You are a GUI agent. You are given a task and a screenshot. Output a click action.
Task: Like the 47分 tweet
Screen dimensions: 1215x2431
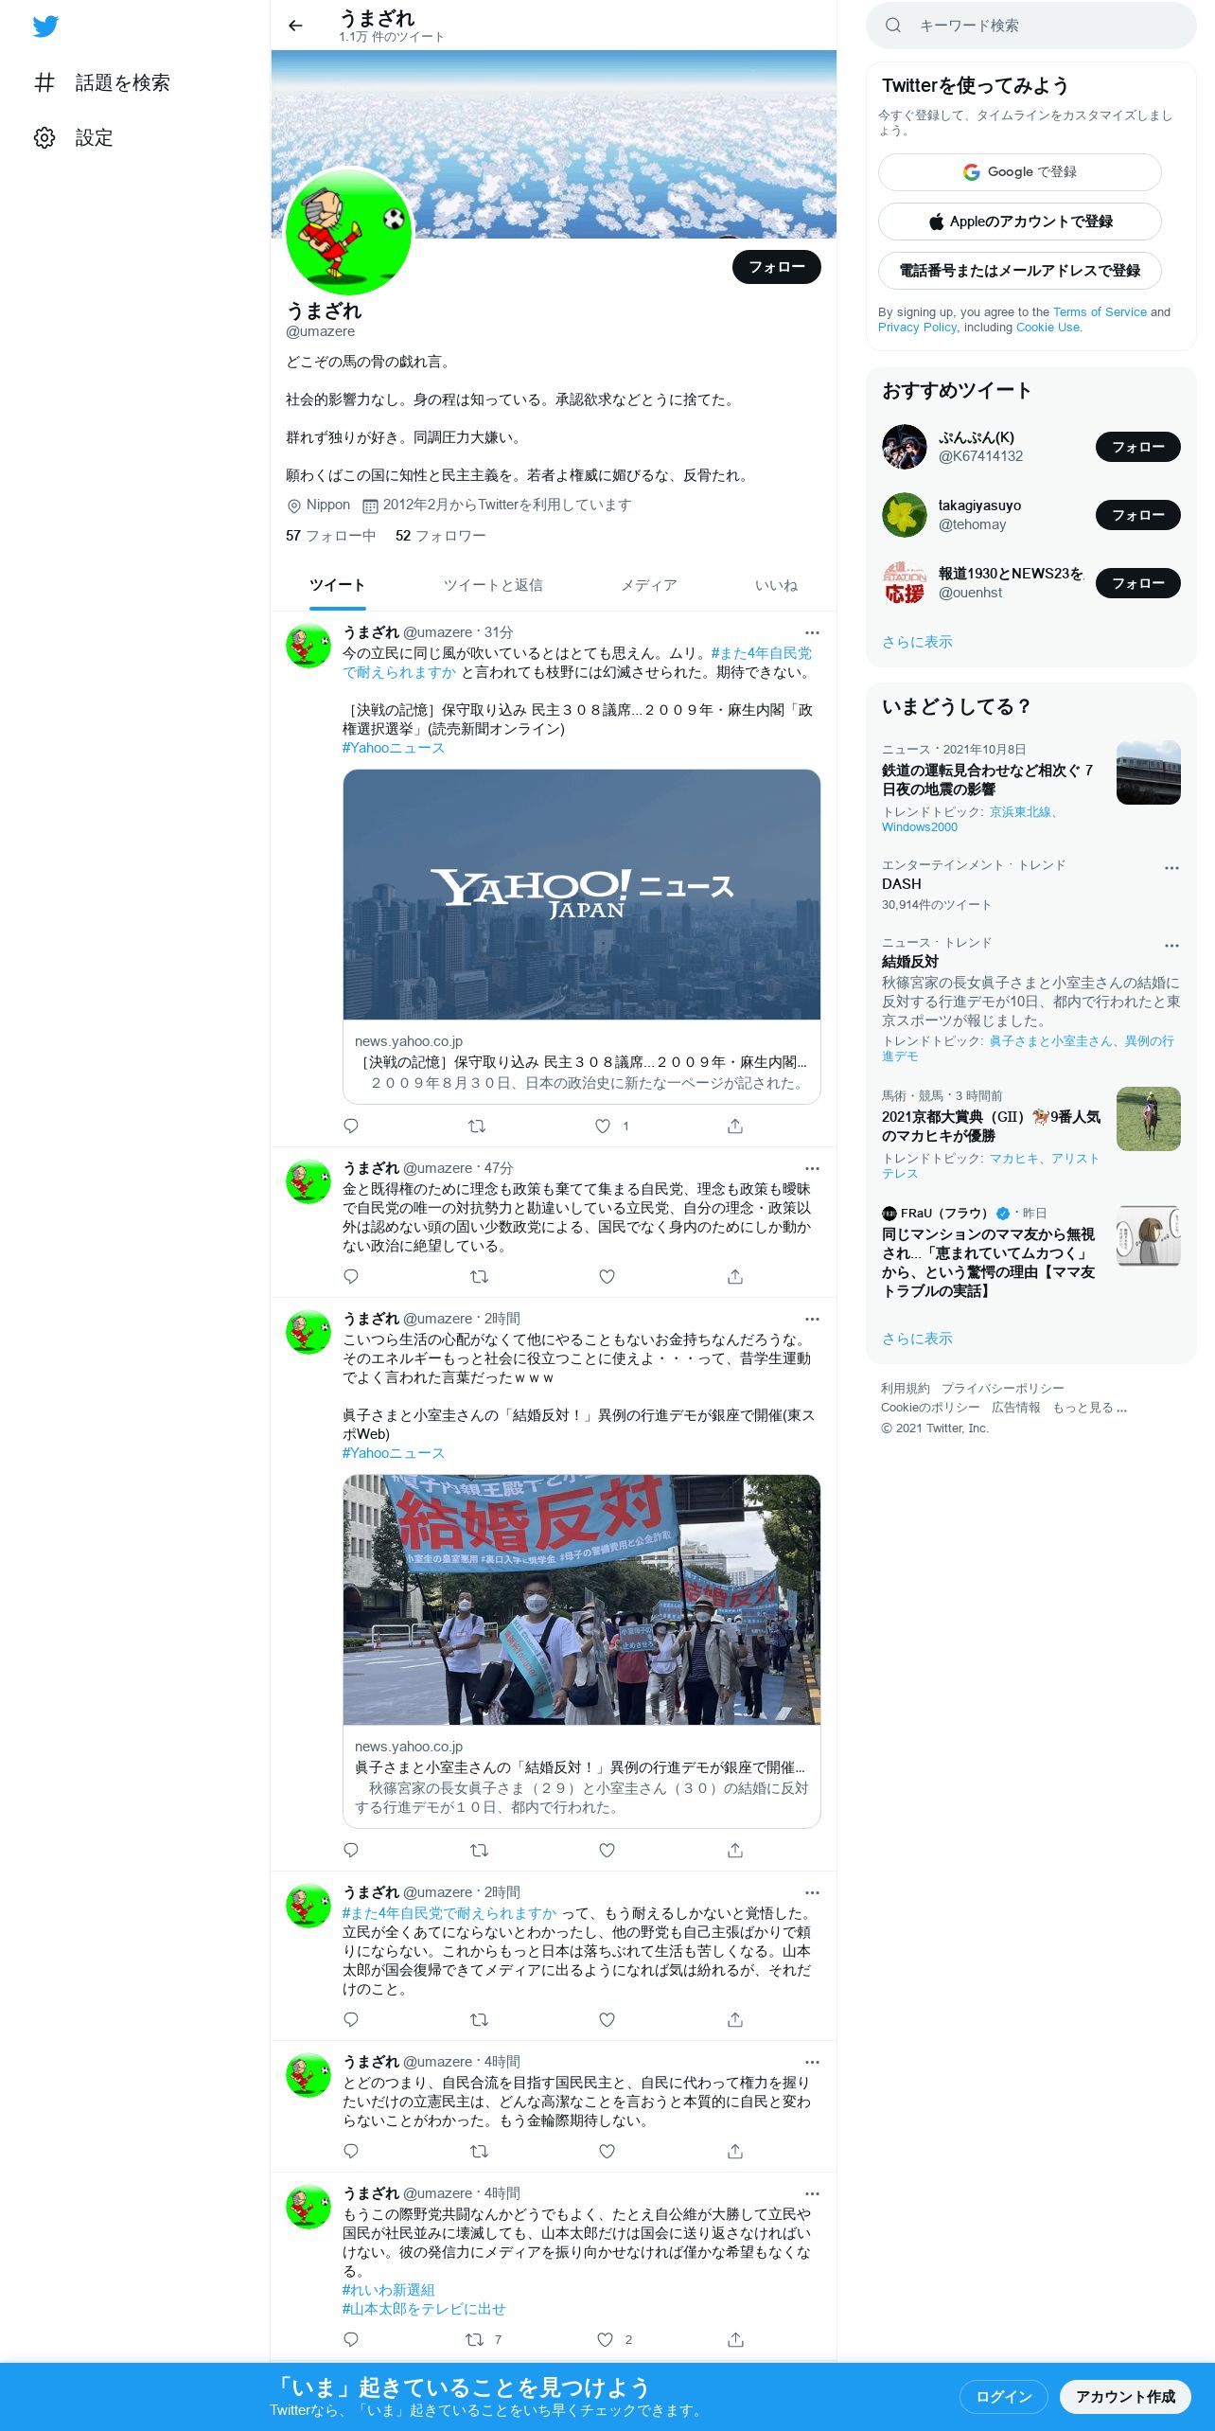pos(607,1276)
